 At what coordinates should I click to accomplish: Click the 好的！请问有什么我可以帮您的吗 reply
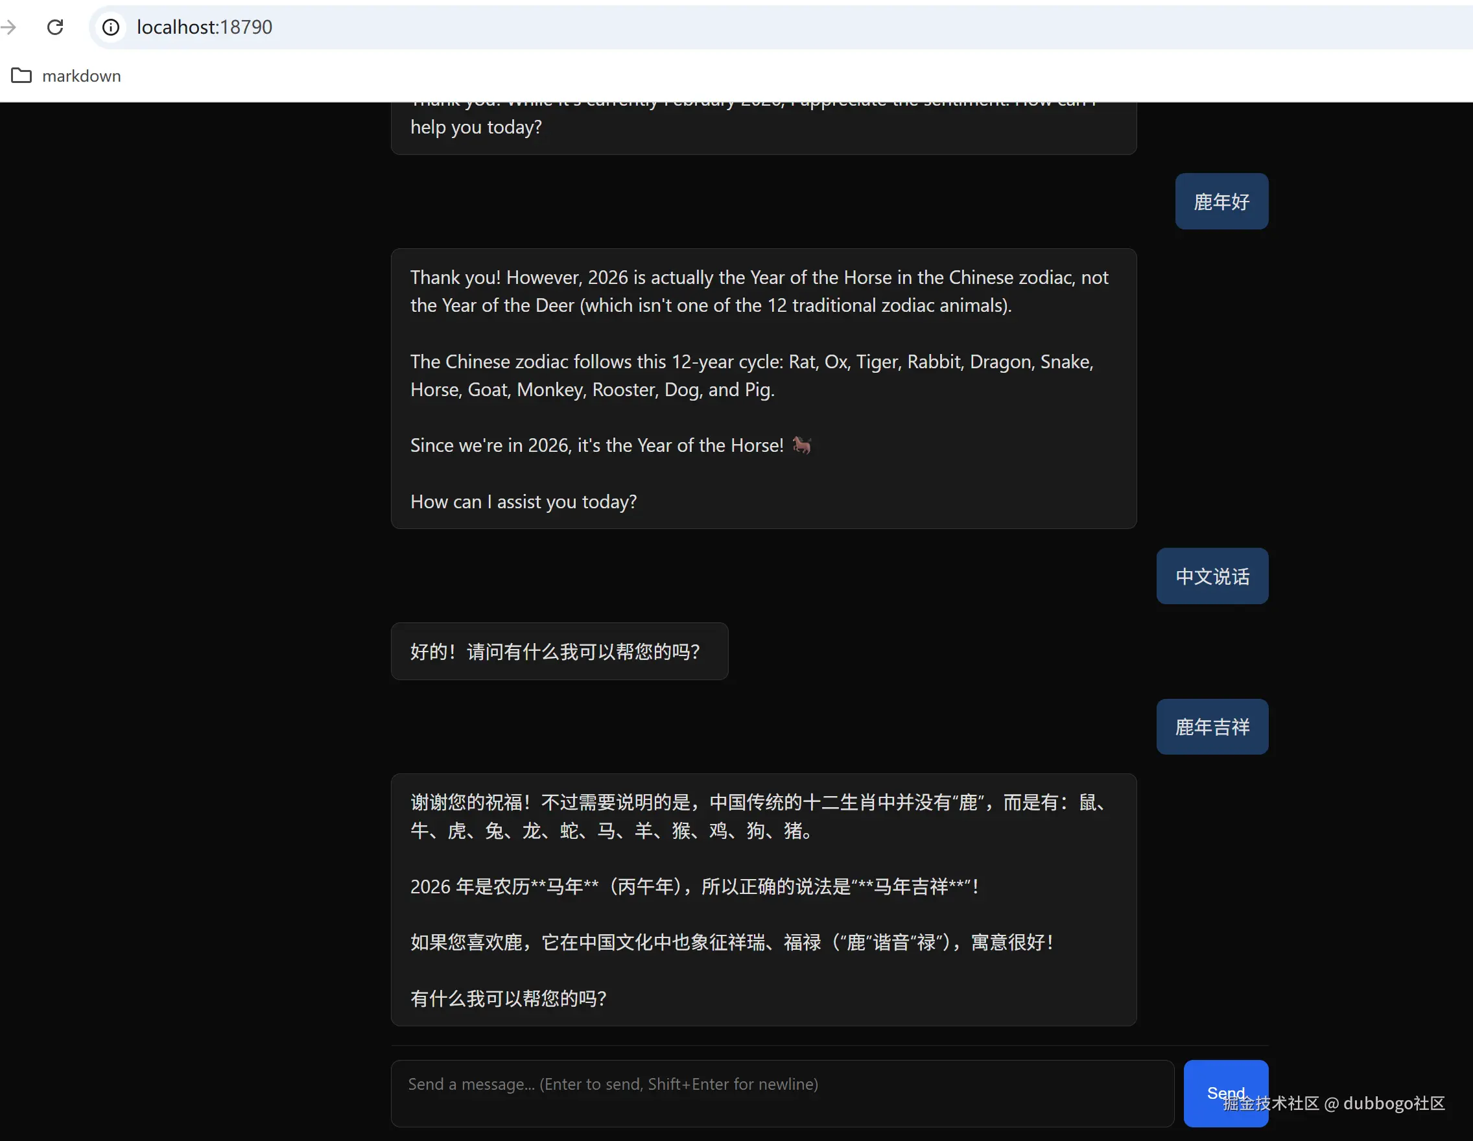pos(558,652)
